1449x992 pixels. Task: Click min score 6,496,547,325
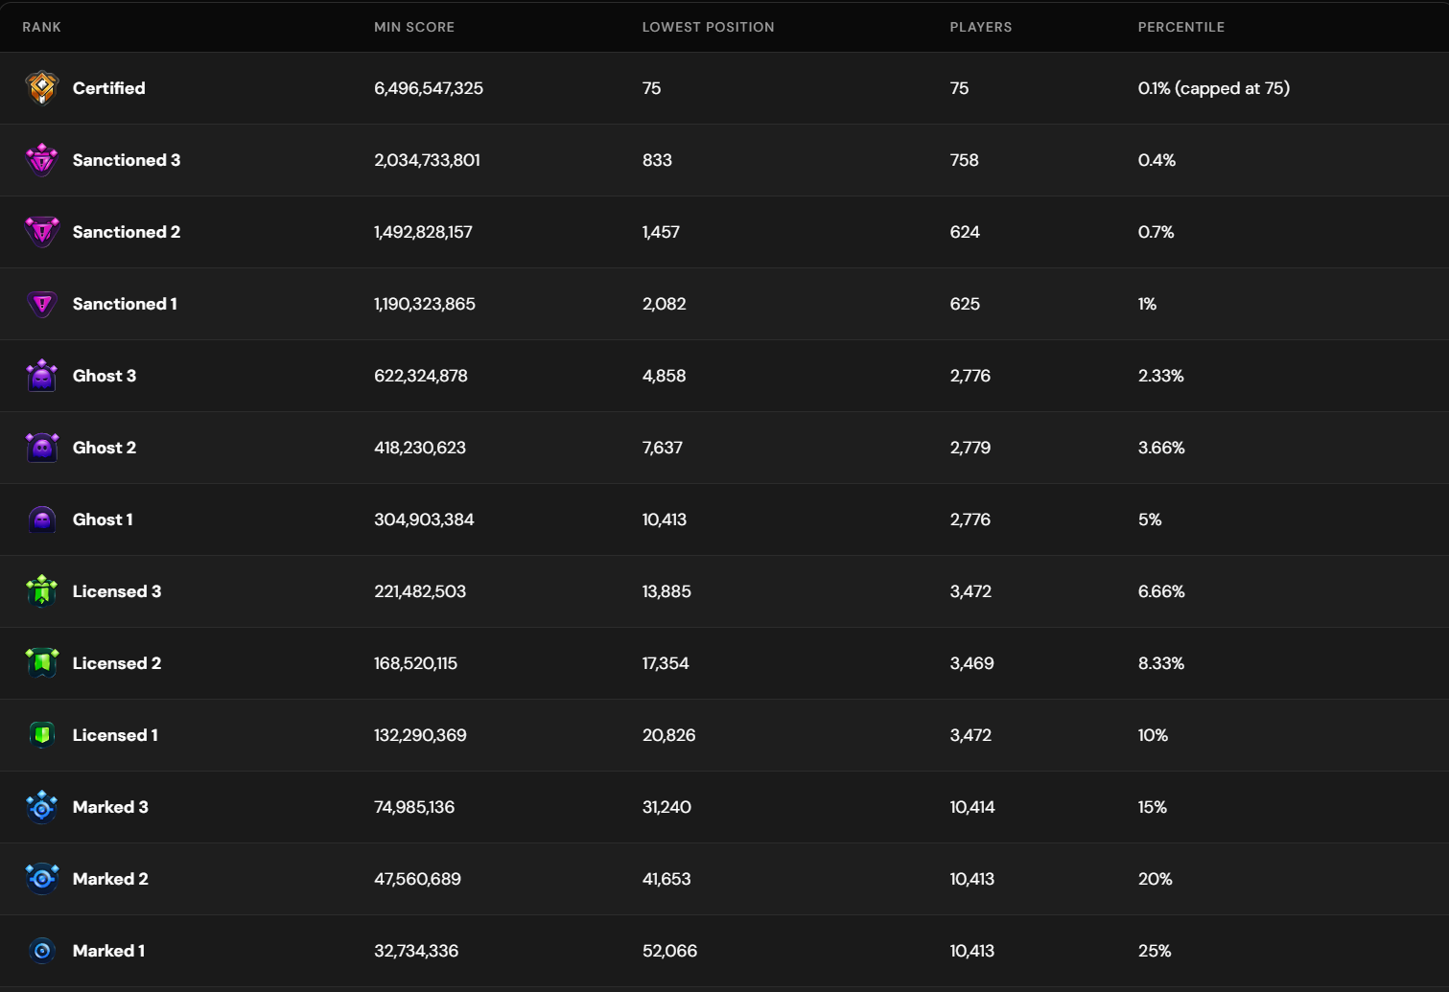click(x=429, y=88)
